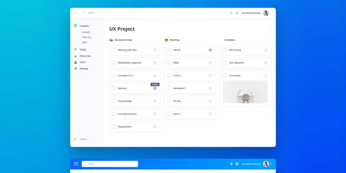Open date picker on John S. card

tap(210, 114)
